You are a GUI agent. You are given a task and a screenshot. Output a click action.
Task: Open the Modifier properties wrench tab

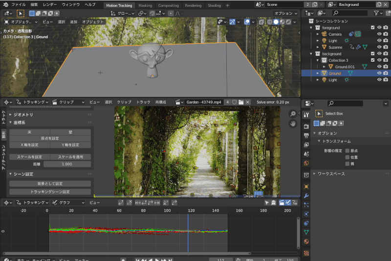coord(306,196)
